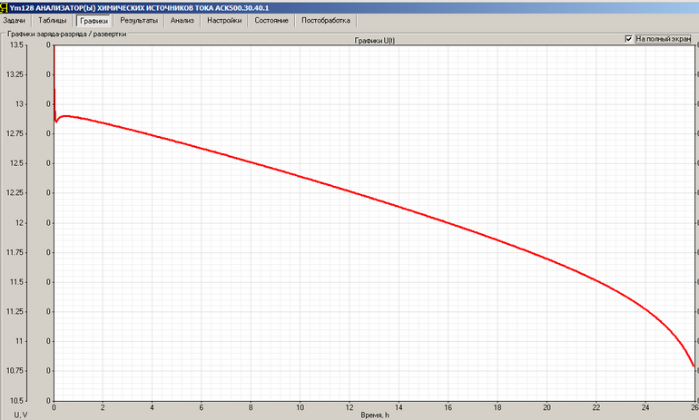Viewport: 699px width, 420px height.
Task: Open the Задачи tab
Action: click(14, 21)
